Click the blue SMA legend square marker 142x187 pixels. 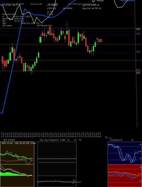(3, 5)
